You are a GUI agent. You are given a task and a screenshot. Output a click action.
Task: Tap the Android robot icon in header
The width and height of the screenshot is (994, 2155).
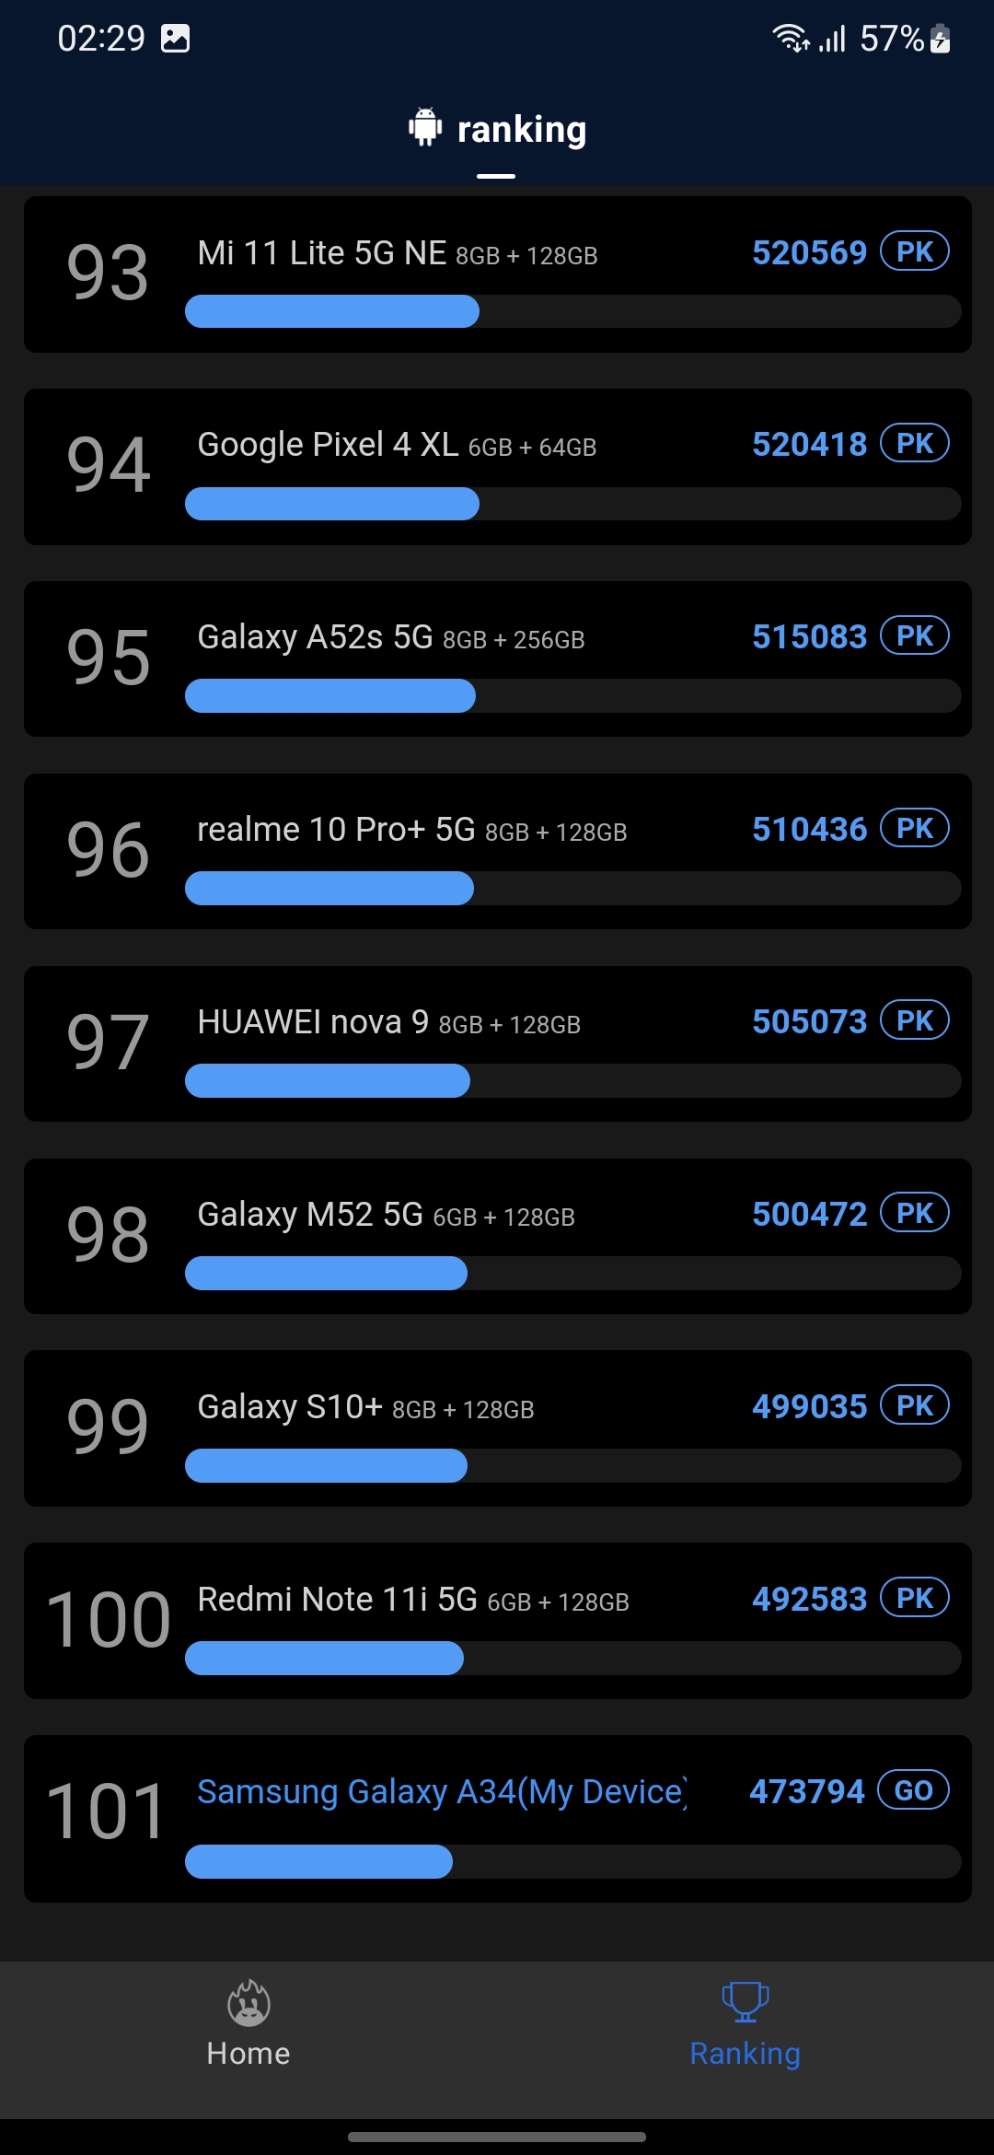pyautogui.click(x=424, y=127)
